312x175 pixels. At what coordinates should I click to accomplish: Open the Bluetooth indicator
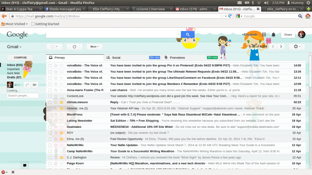[253, 3]
